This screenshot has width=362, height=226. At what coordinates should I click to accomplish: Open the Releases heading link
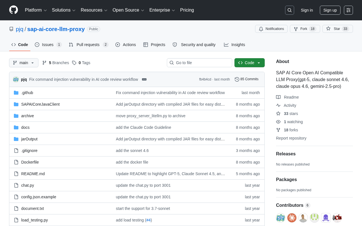tap(286, 154)
